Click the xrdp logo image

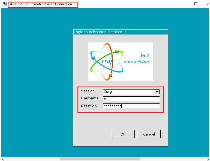click(120, 62)
